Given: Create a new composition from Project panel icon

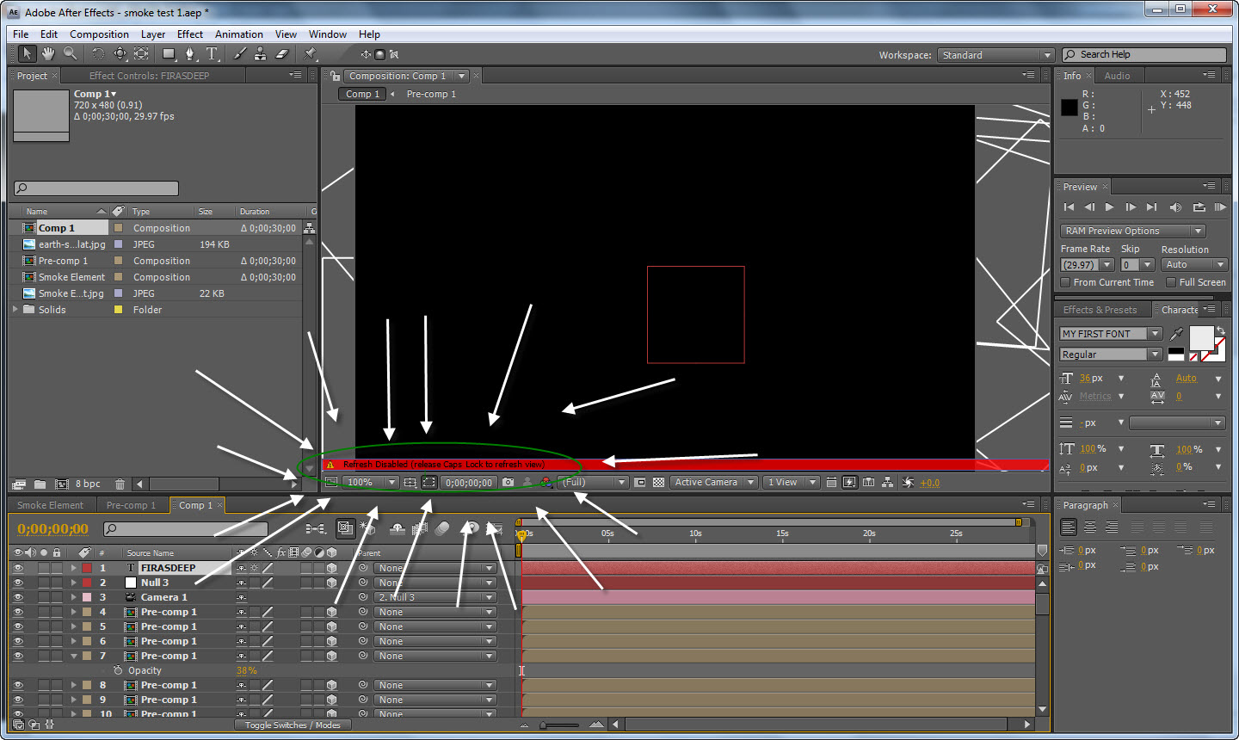Looking at the screenshot, I should tap(62, 484).
